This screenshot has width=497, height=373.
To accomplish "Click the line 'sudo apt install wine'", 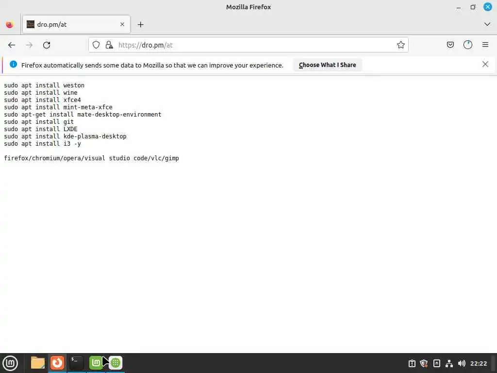I will pyautogui.click(x=41, y=93).
